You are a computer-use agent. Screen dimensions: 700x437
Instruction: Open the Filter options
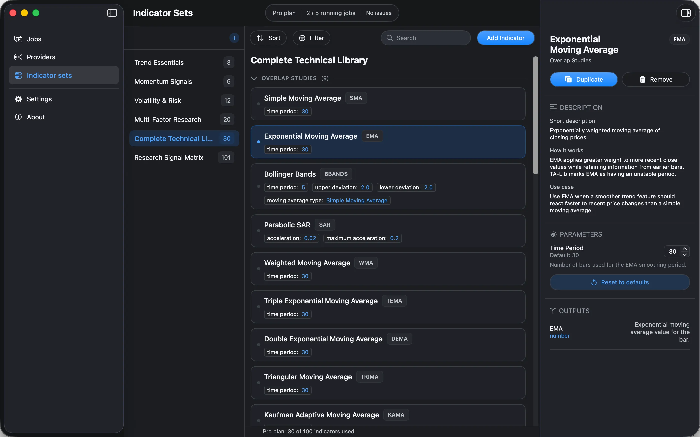(311, 38)
